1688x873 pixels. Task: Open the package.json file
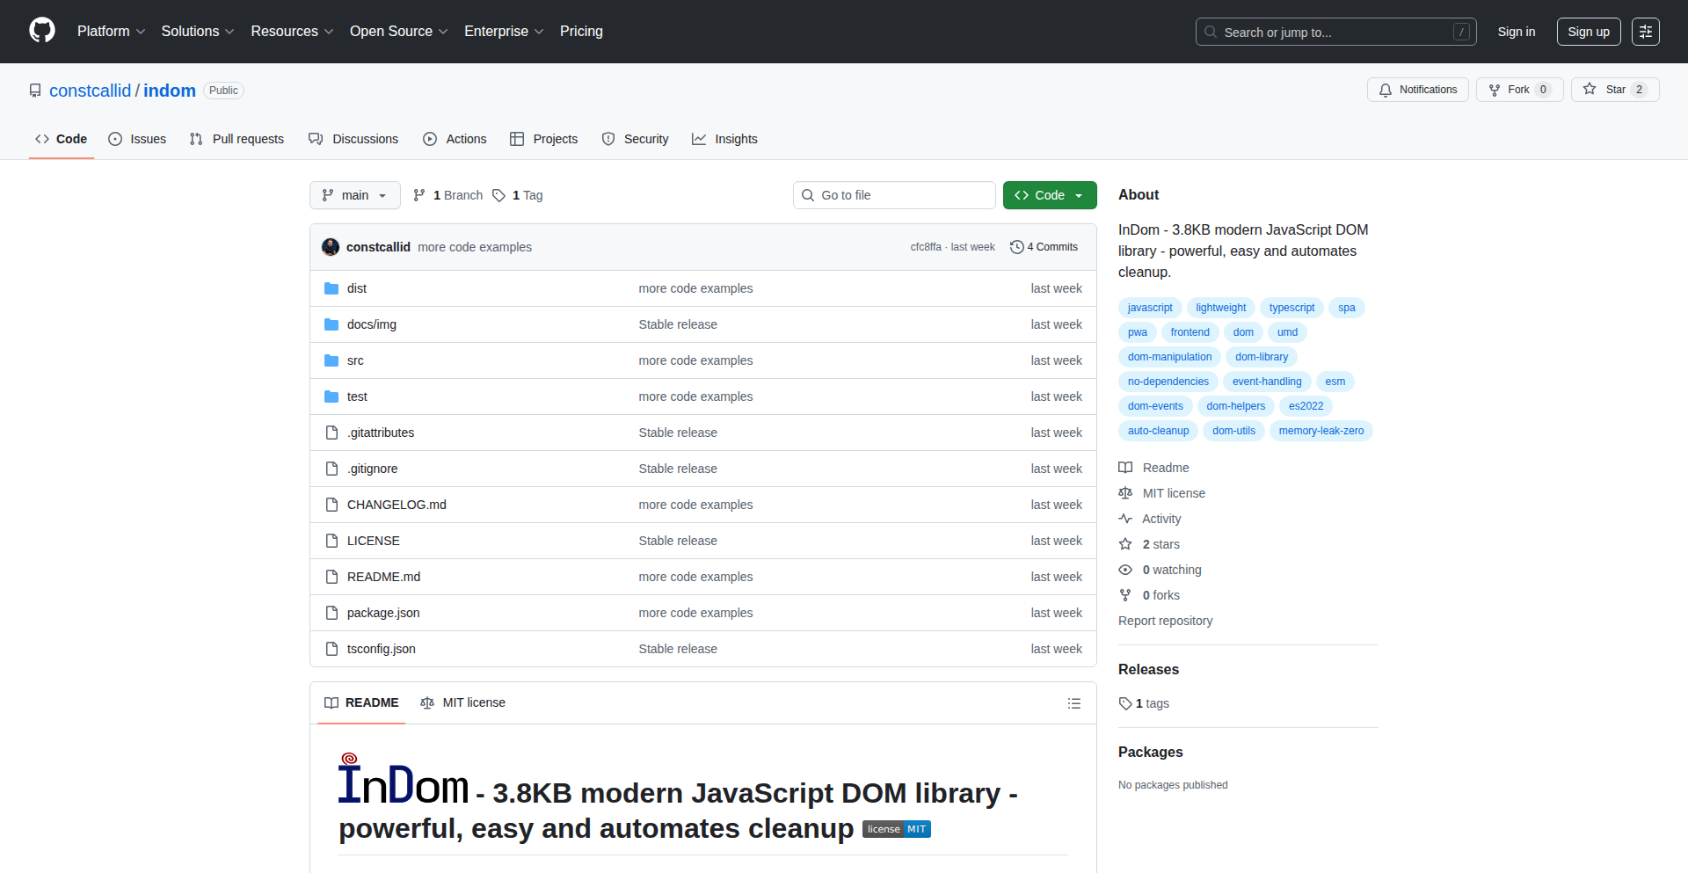coord(383,613)
